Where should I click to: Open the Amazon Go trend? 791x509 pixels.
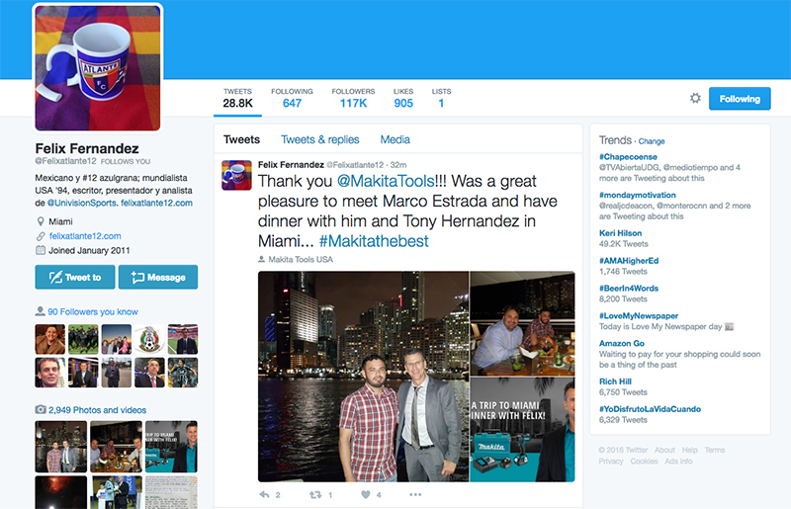[x=622, y=344]
